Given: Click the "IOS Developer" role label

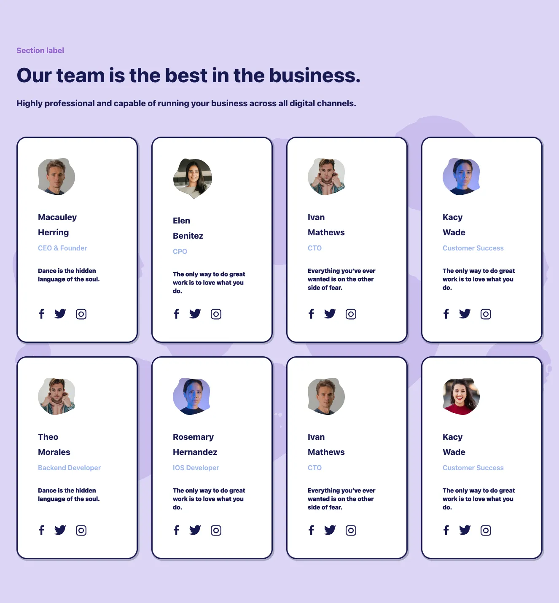Looking at the screenshot, I should click(196, 468).
